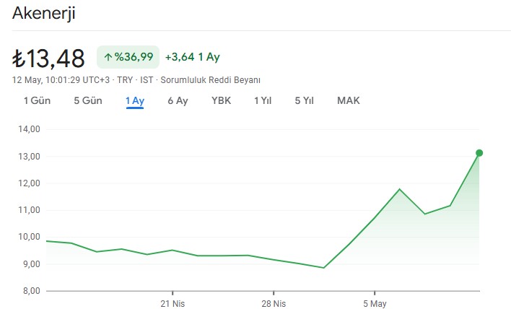This screenshot has width=511, height=309.
Task: Open the Sorumluluk Reddi Beyanı link
Action: coord(211,80)
